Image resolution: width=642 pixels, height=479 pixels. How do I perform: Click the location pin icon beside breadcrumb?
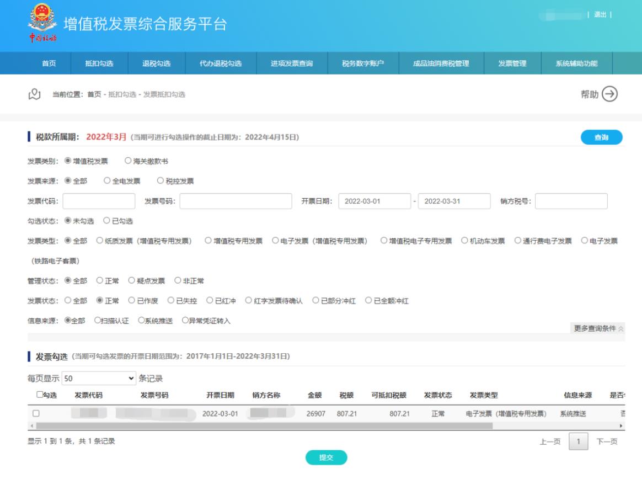pyautogui.click(x=34, y=94)
